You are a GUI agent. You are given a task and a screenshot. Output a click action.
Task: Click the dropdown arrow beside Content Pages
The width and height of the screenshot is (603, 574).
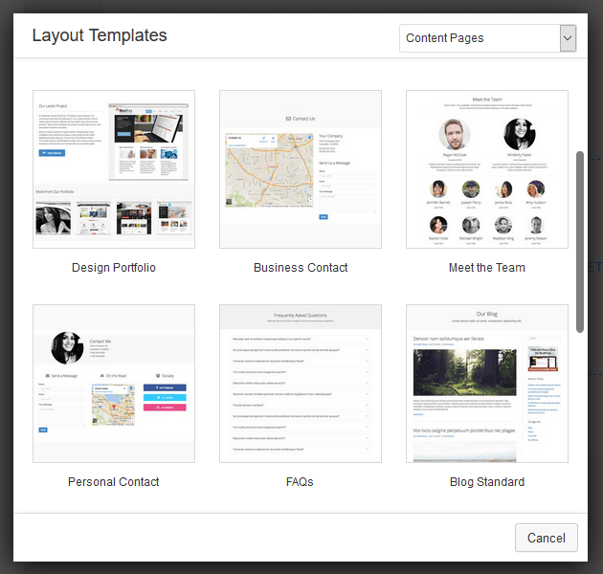point(568,38)
